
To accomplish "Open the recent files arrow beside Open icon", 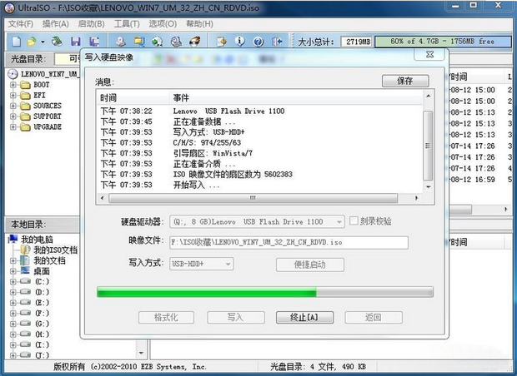I will point(43,42).
